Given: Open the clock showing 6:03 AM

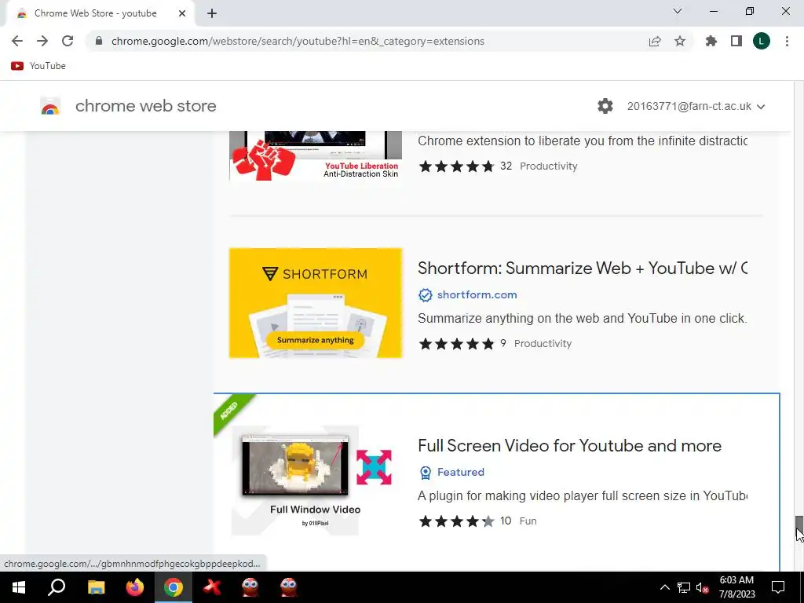Looking at the screenshot, I should tap(736, 587).
